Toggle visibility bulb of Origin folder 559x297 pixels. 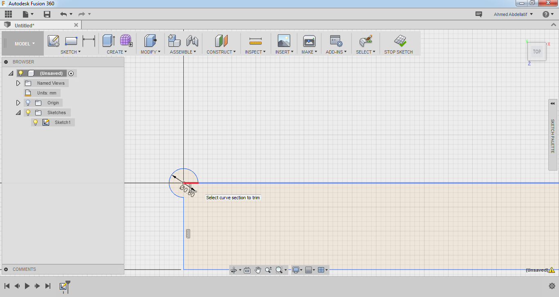28,103
